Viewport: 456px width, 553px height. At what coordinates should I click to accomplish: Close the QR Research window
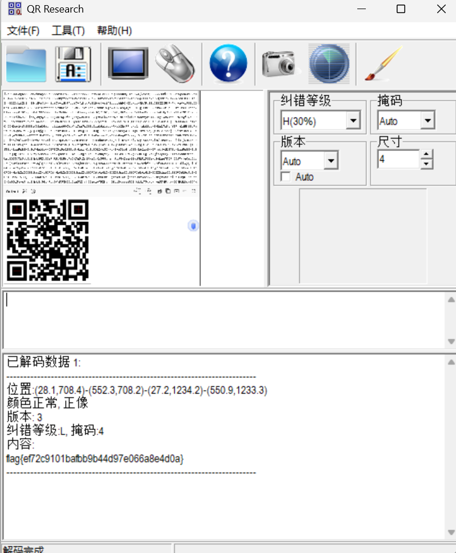click(441, 9)
